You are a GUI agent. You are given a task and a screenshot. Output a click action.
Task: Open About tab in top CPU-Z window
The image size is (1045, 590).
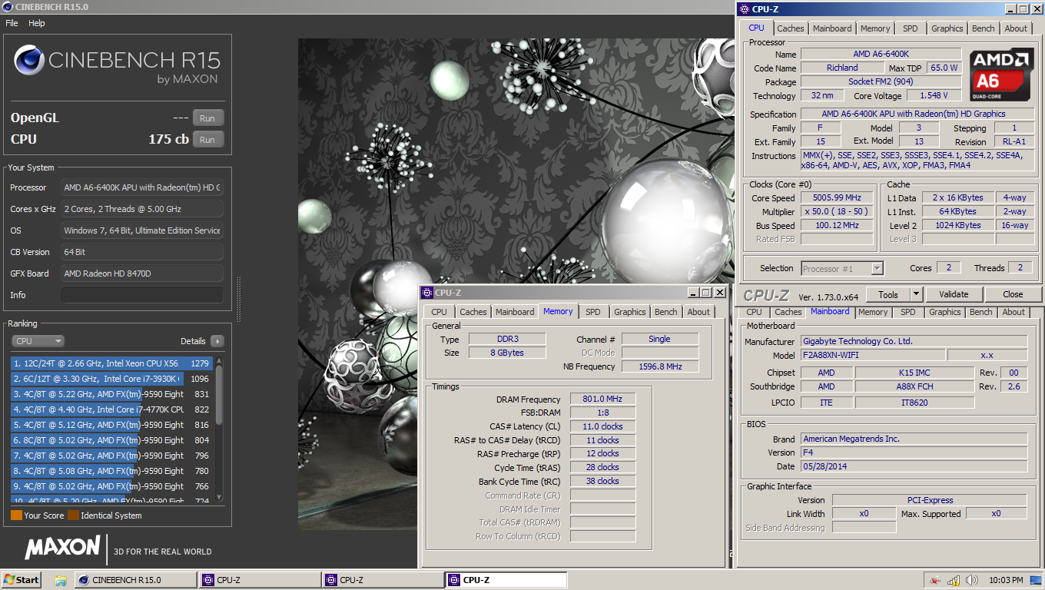1016,28
